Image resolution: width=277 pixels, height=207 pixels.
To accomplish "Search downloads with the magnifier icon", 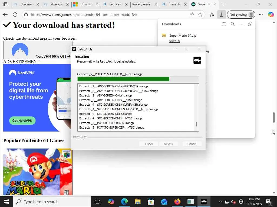I will [x=232, y=24].
